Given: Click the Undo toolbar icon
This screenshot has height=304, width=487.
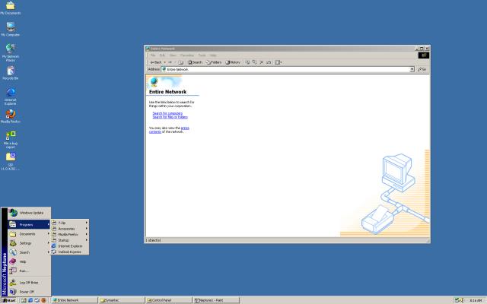Looking at the screenshot, I should click(x=269, y=62).
